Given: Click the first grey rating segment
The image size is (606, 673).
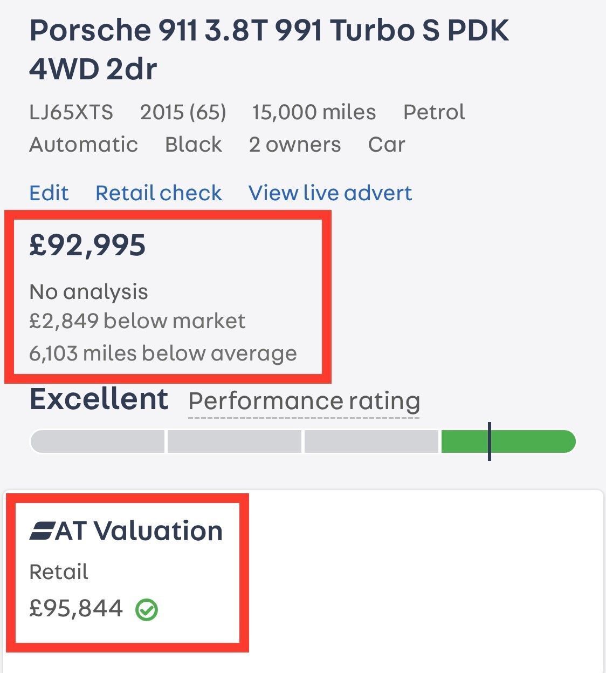Looking at the screenshot, I should [x=97, y=441].
